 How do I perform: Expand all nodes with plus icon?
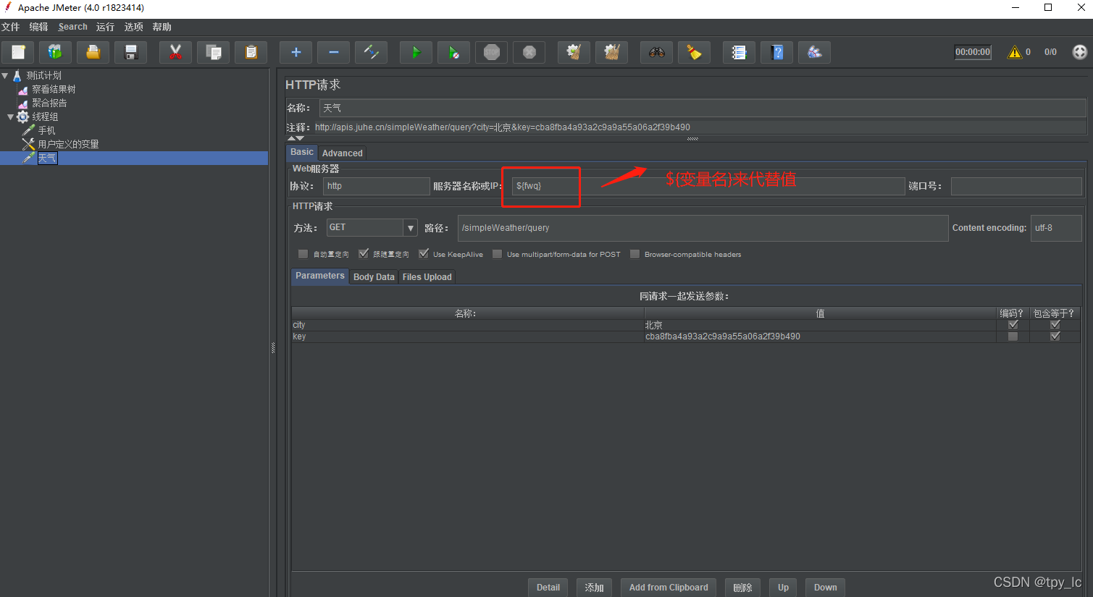[296, 52]
